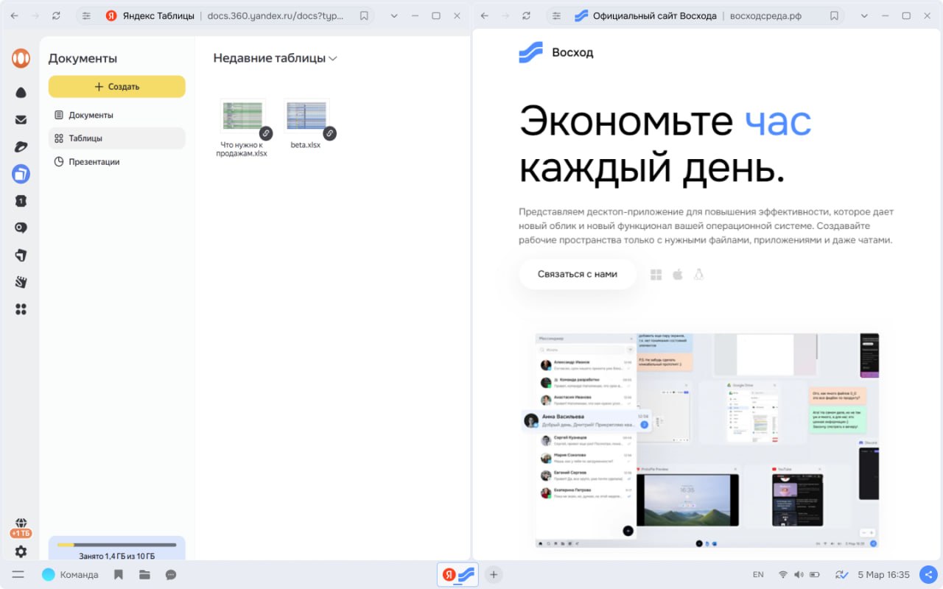Open the hamburger menu in bottom panel
This screenshot has height=589, width=943.
tap(18, 574)
